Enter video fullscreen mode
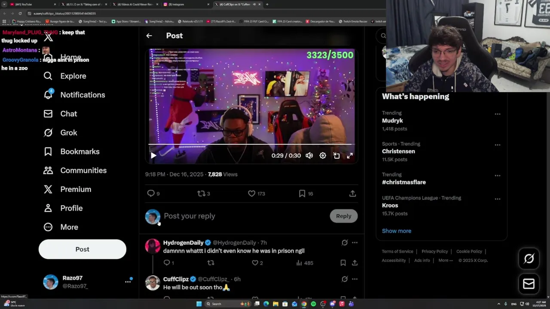The image size is (550, 309). click(x=350, y=156)
